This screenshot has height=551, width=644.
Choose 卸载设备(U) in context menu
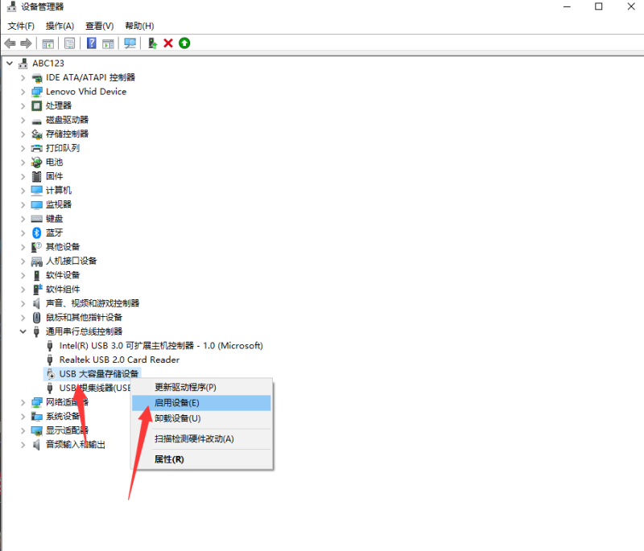(x=201, y=418)
